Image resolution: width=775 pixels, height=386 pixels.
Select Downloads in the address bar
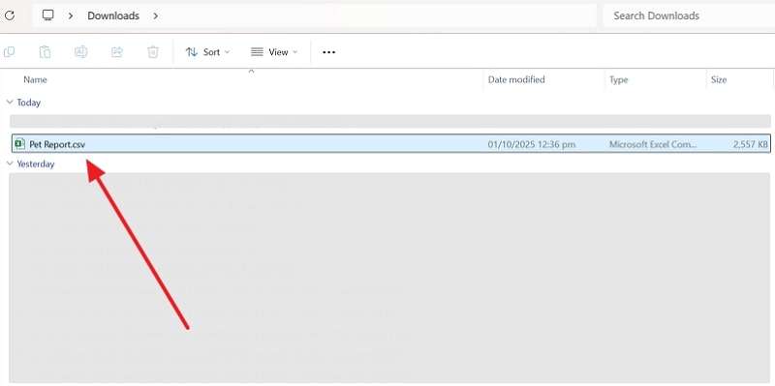113,15
